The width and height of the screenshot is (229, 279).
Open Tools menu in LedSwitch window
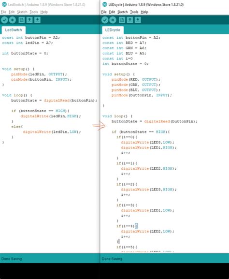(34, 12)
